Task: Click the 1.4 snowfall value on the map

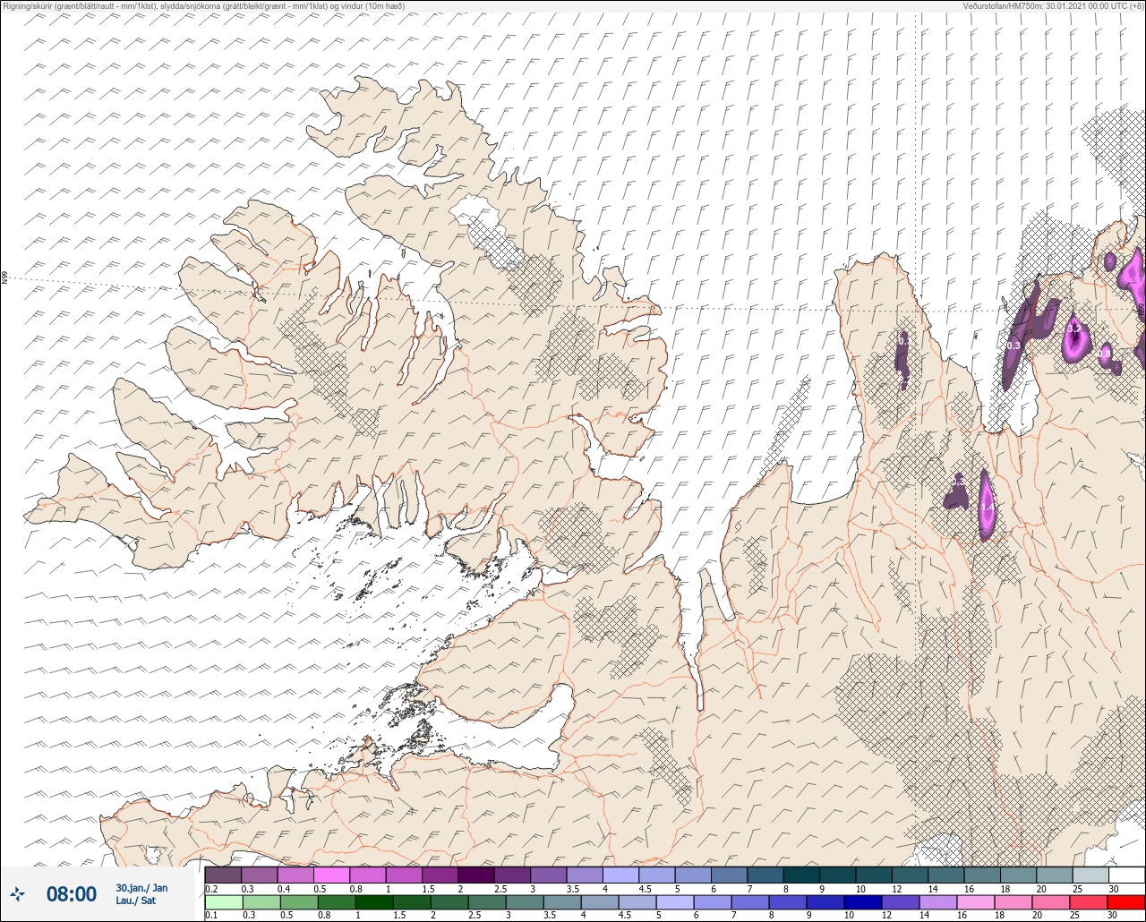Action: pyautogui.click(x=987, y=508)
